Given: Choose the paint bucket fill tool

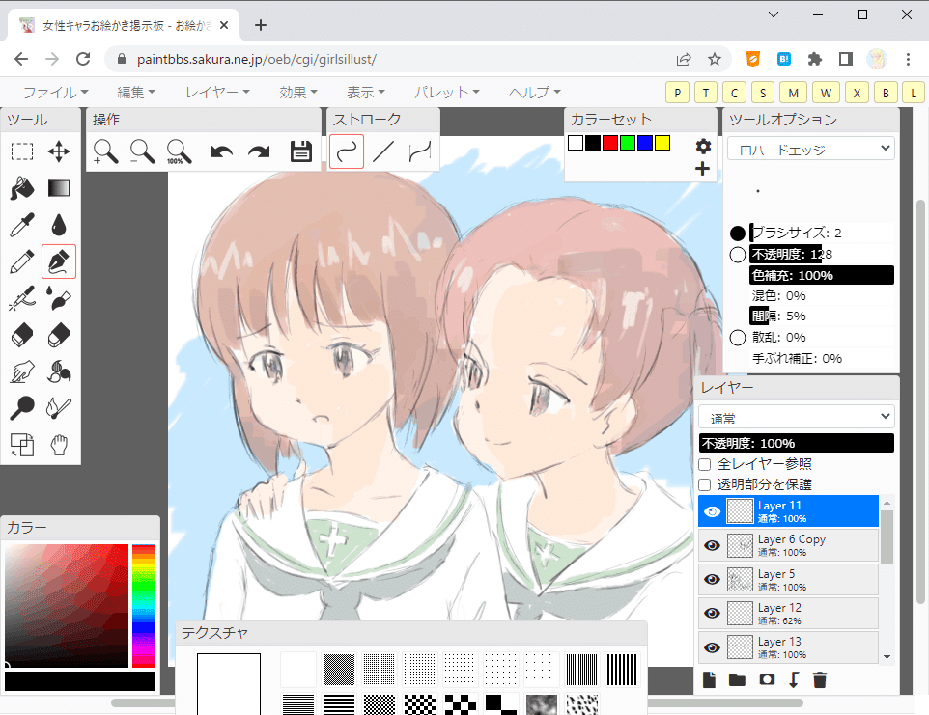Looking at the screenshot, I should (x=22, y=188).
